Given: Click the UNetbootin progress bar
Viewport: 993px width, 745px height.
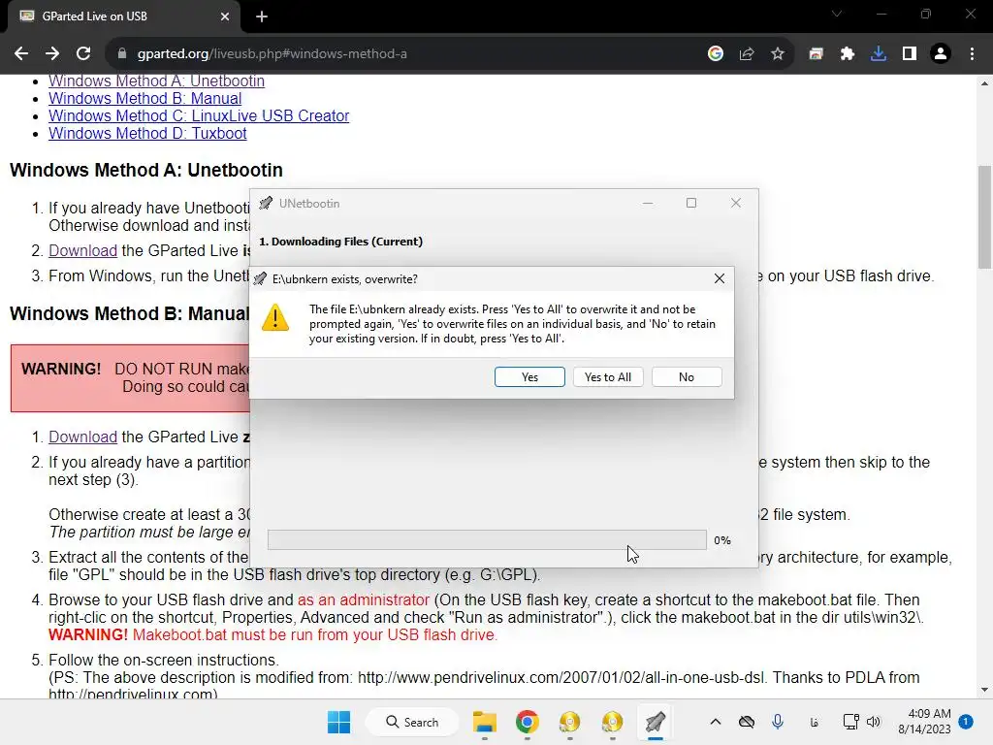Looking at the screenshot, I should click(x=487, y=539).
